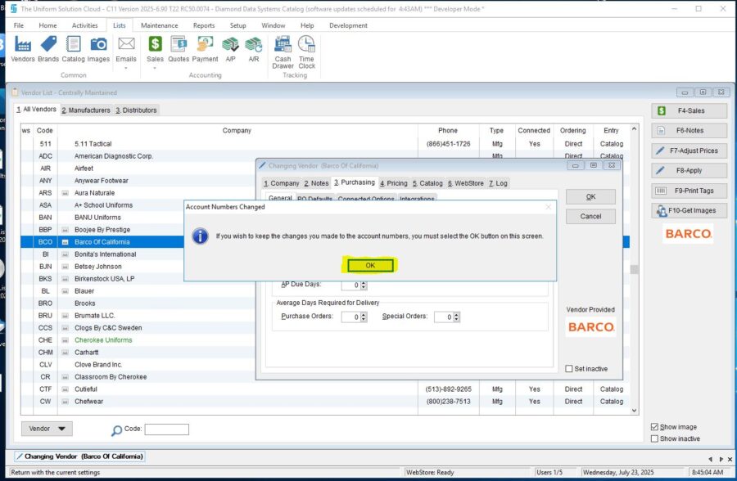Open the Maintenance menu
This screenshot has width=737, height=481.
[159, 25]
